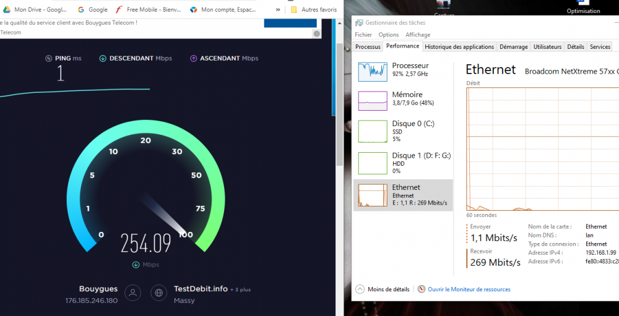Click the blue banner ad button

pyautogui.click(x=290, y=22)
